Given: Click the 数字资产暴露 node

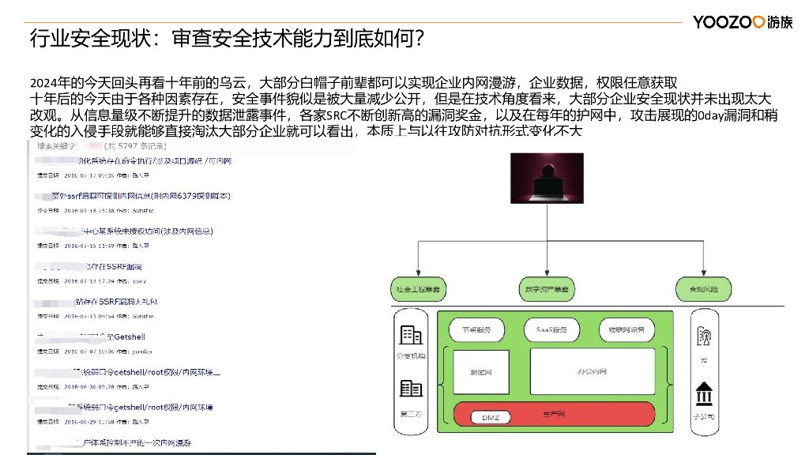Looking at the screenshot, I should click(547, 289).
